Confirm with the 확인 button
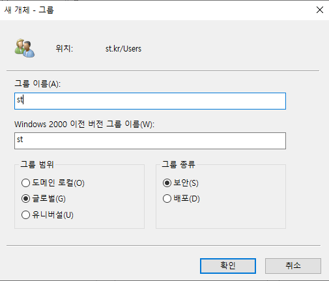Viewport: 329px width, 281px height. [228, 266]
